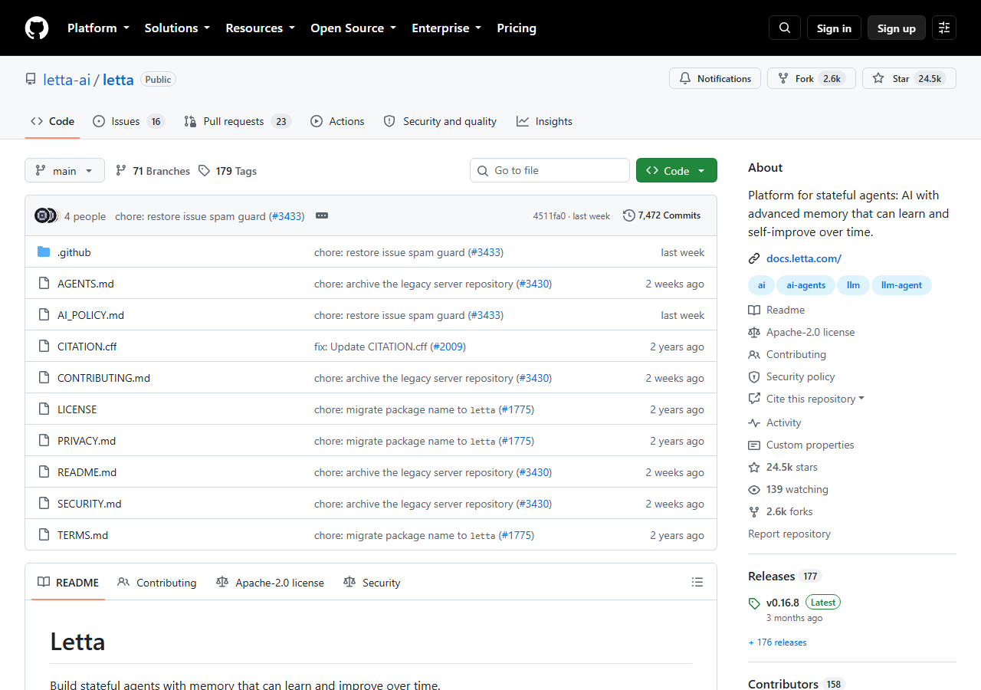The width and height of the screenshot is (981, 690).
Task: Open the green Code dropdown button
Action: [677, 170]
